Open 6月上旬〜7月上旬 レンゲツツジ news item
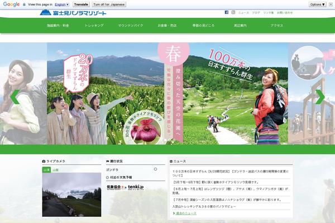Viewport: 335px width, 223px height. pyautogui.click(x=230, y=191)
